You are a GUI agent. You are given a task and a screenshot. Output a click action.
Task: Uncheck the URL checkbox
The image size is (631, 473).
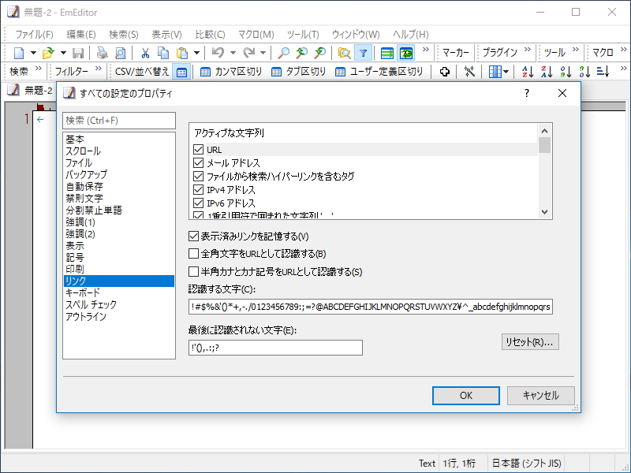[x=198, y=150]
